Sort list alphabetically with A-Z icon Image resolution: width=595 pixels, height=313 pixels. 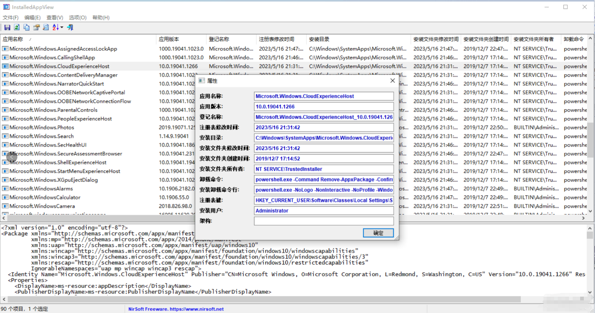55,27
